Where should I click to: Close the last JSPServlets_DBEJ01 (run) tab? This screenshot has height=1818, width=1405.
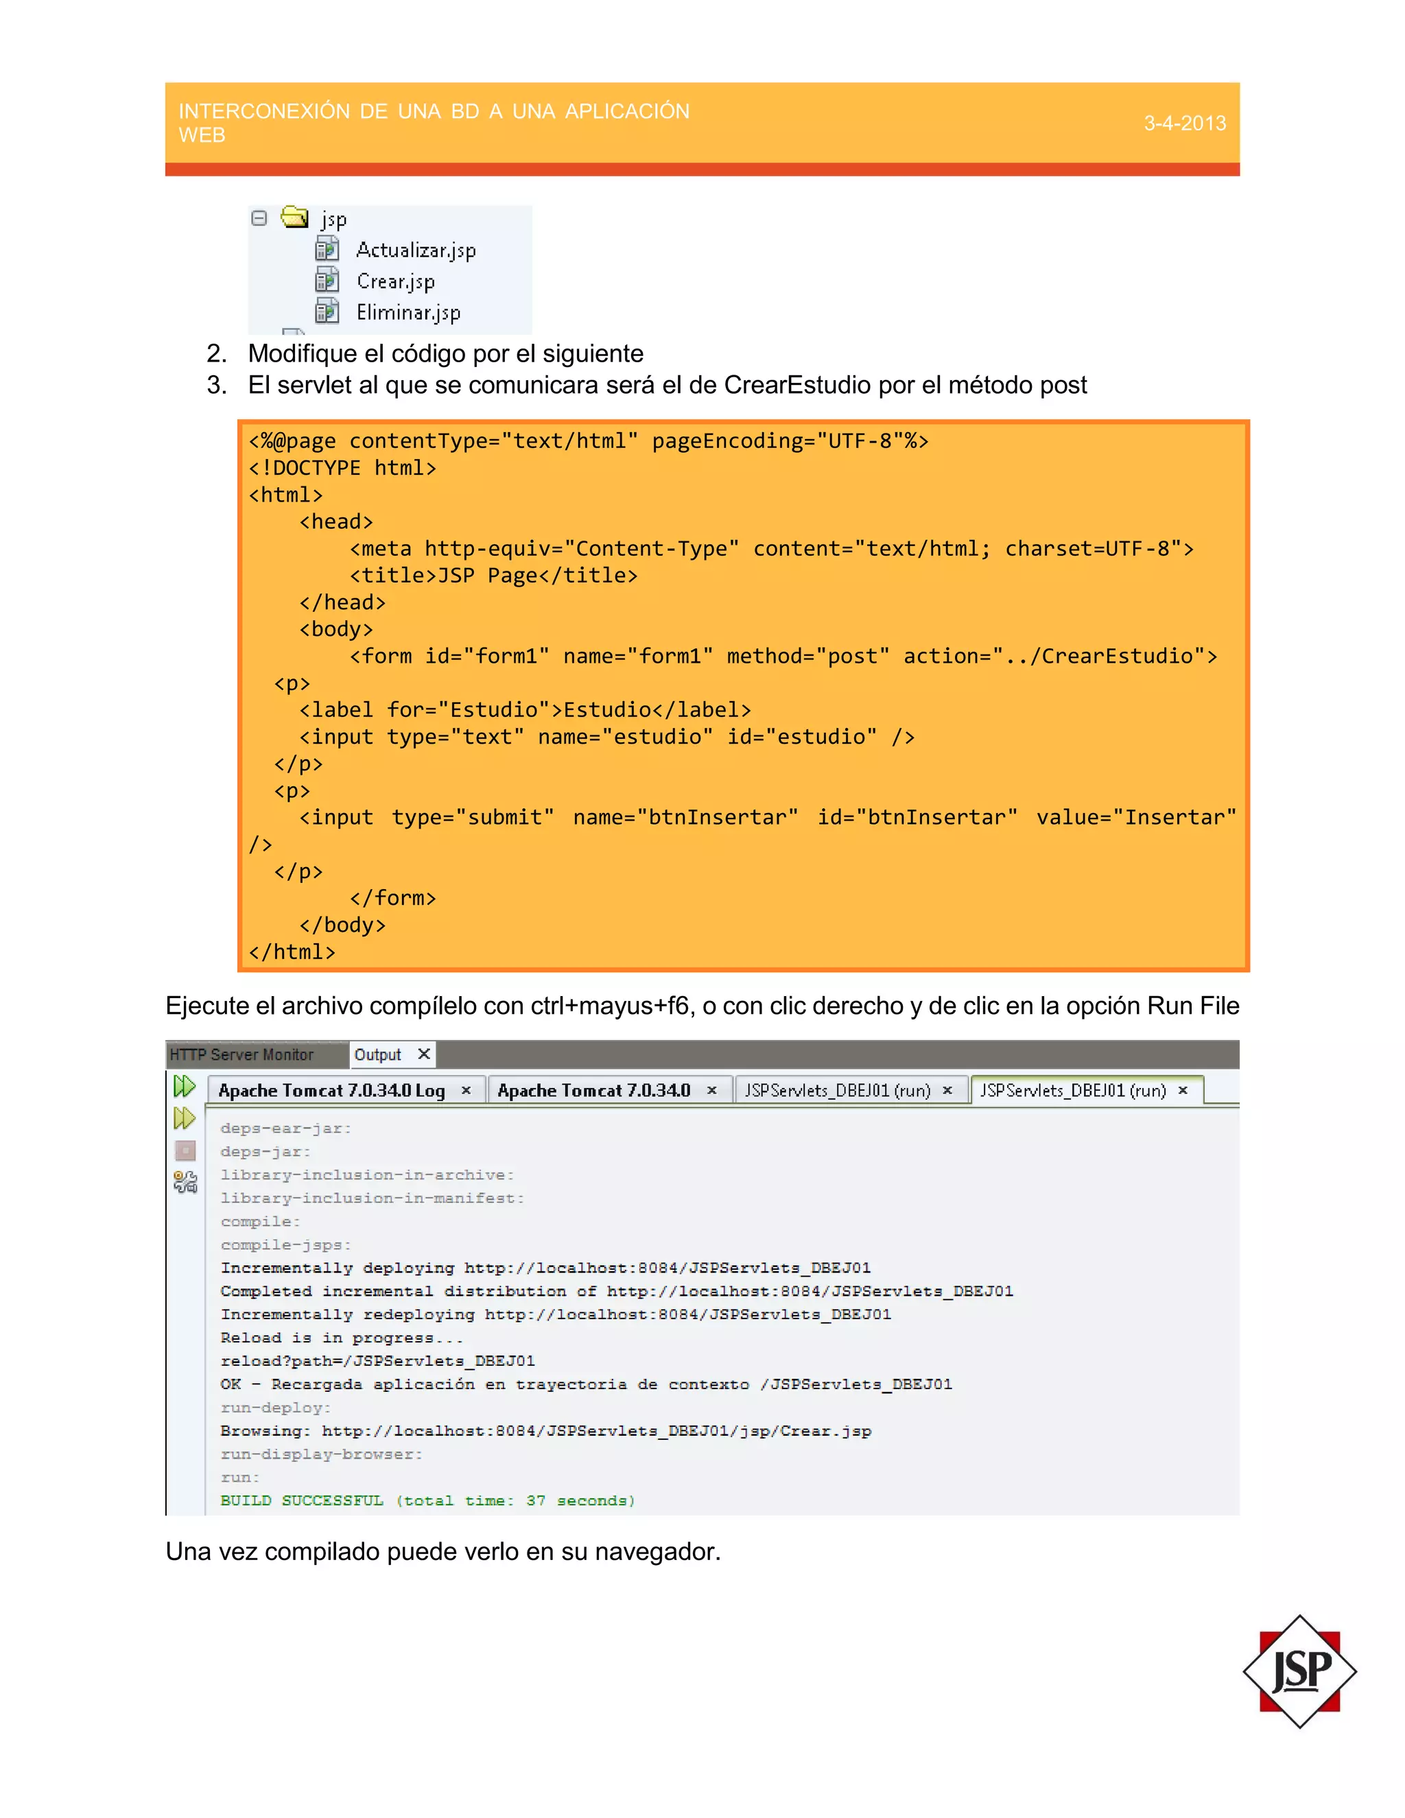[1183, 1091]
